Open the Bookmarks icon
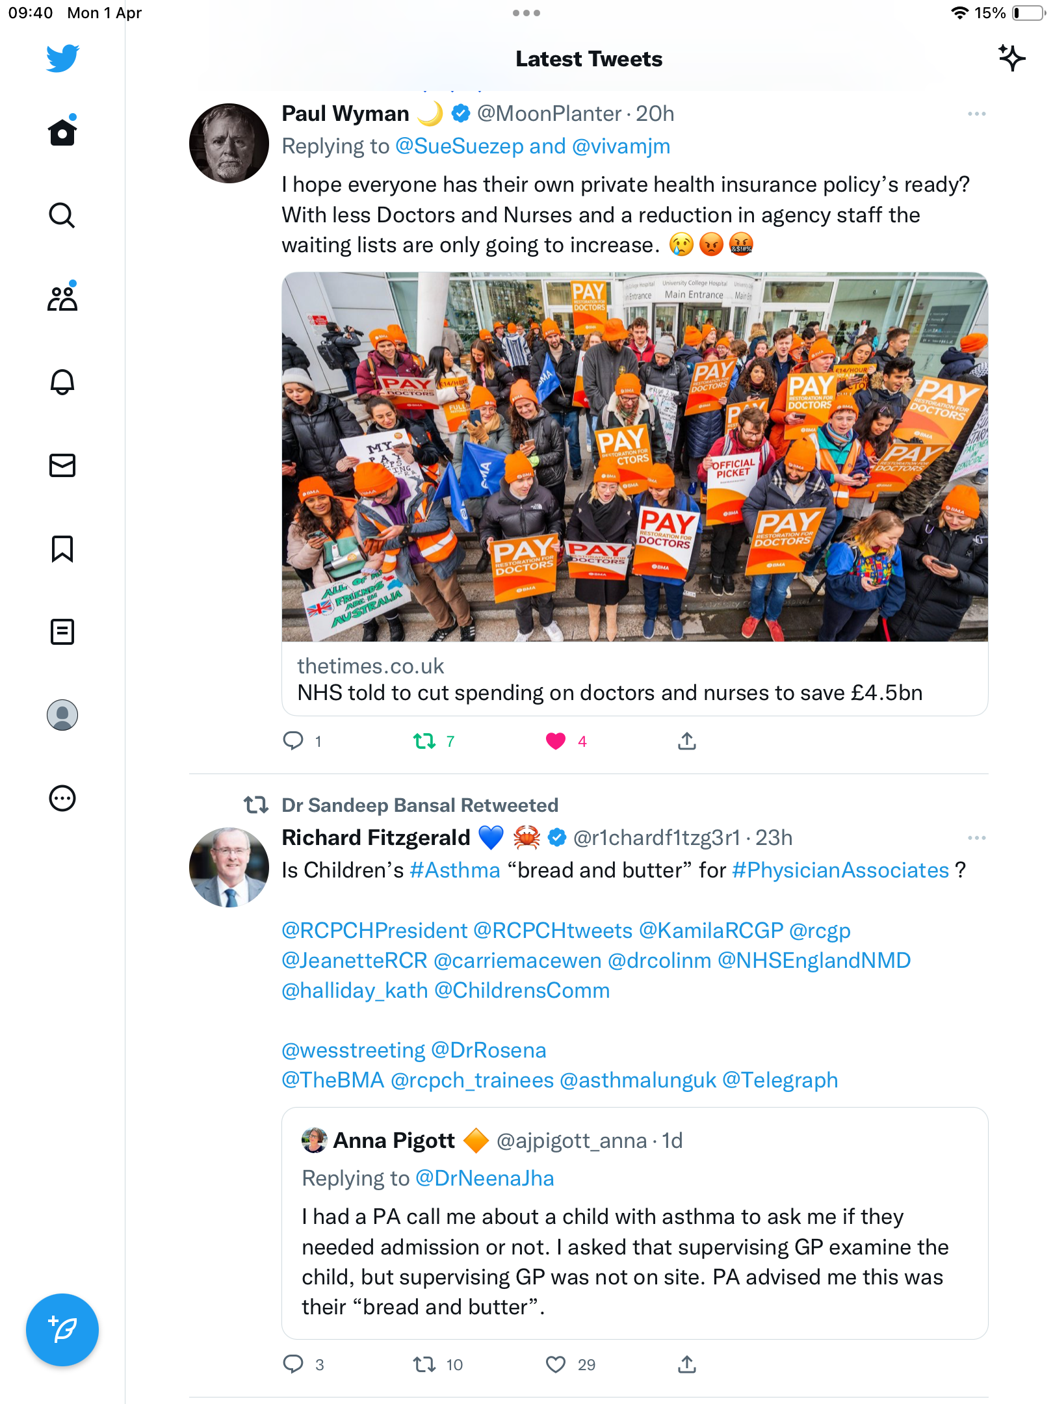Image resolution: width=1053 pixels, height=1404 pixels. coord(62,548)
